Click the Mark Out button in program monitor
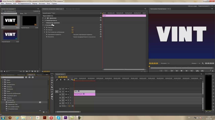 166,71
